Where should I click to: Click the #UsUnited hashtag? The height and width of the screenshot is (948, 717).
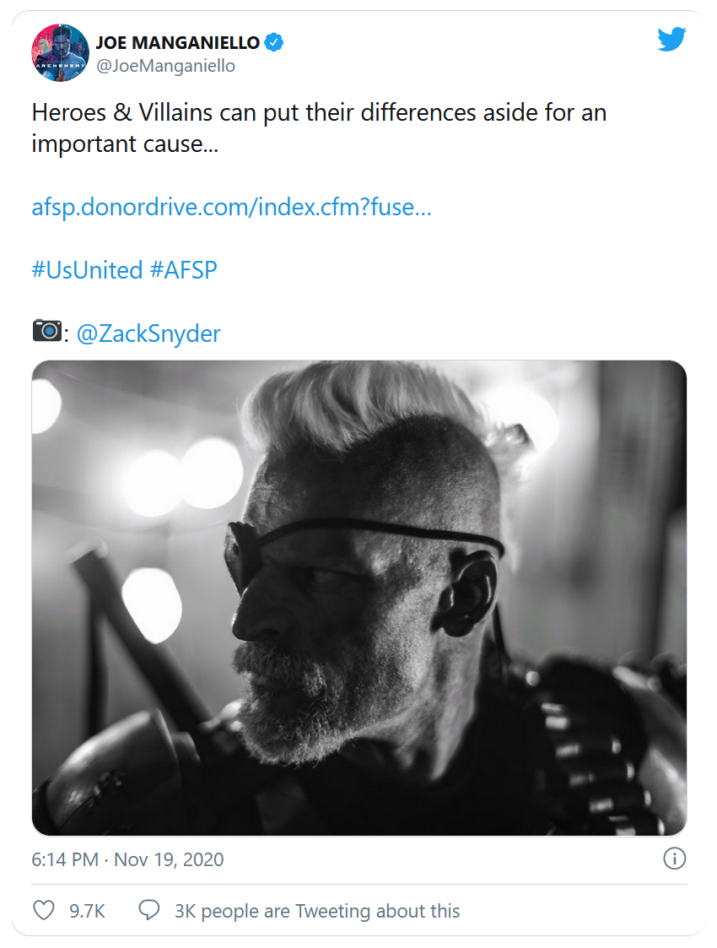coord(87,270)
